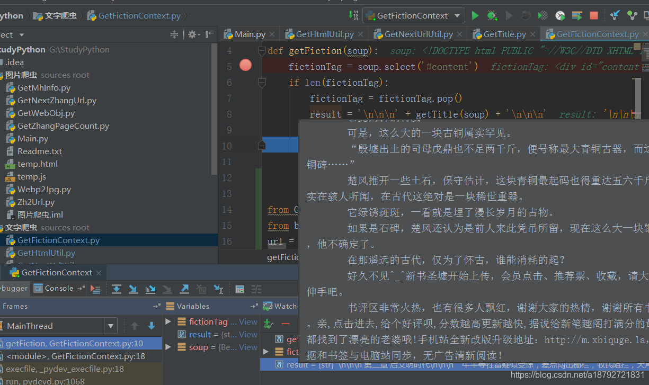Screen dimensions: 649x385
Task: Open the Evaluate Expression calculator icon
Action: (x=239, y=289)
